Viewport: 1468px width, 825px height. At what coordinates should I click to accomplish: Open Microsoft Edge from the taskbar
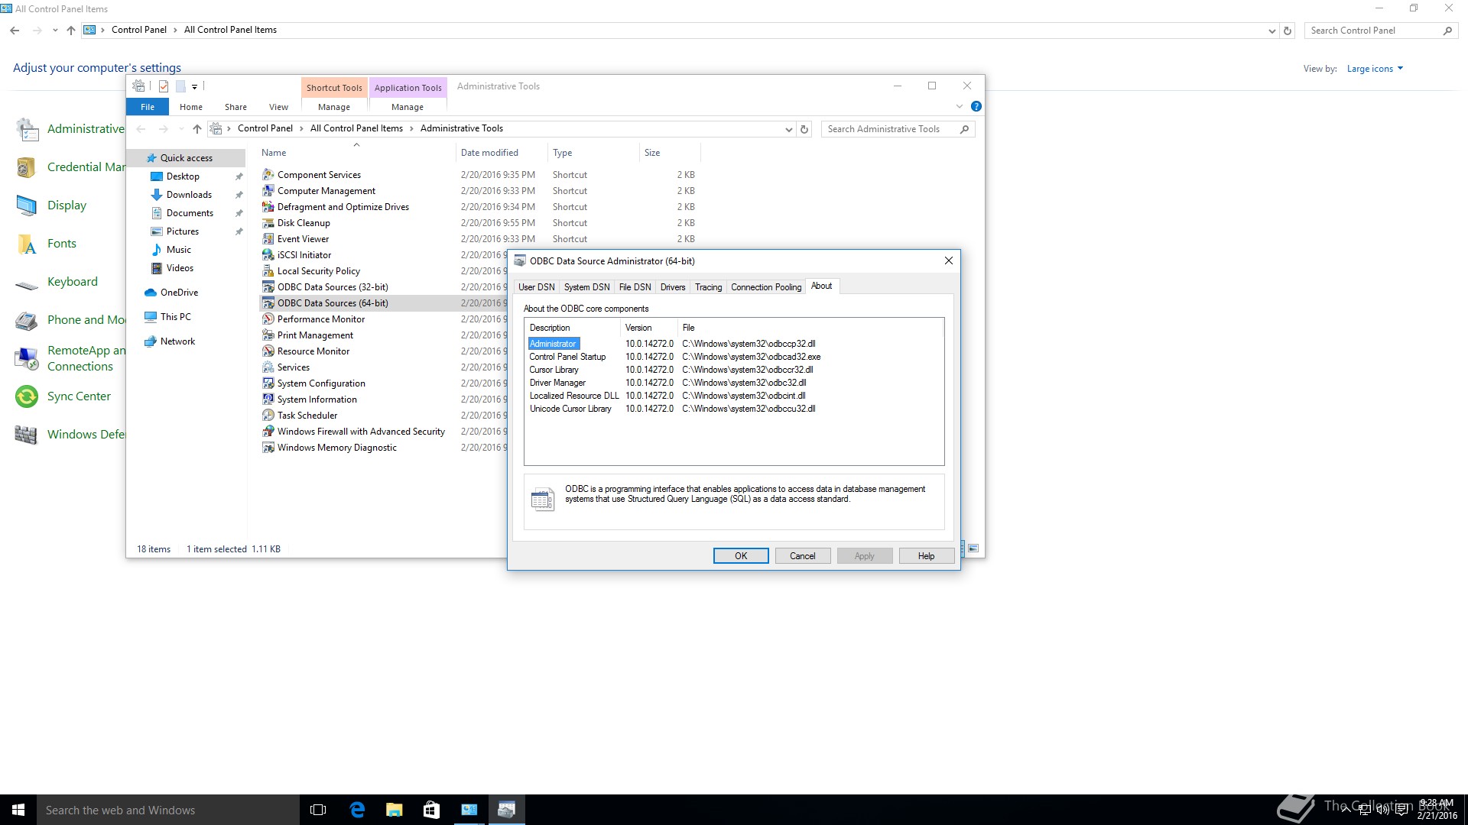pyautogui.click(x=357, y=810)
